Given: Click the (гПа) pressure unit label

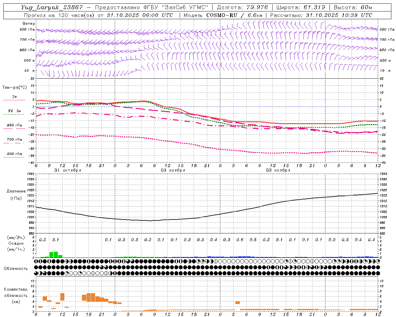Looking at the screenshot, I should pyautogui.click(x=16, y=198).
